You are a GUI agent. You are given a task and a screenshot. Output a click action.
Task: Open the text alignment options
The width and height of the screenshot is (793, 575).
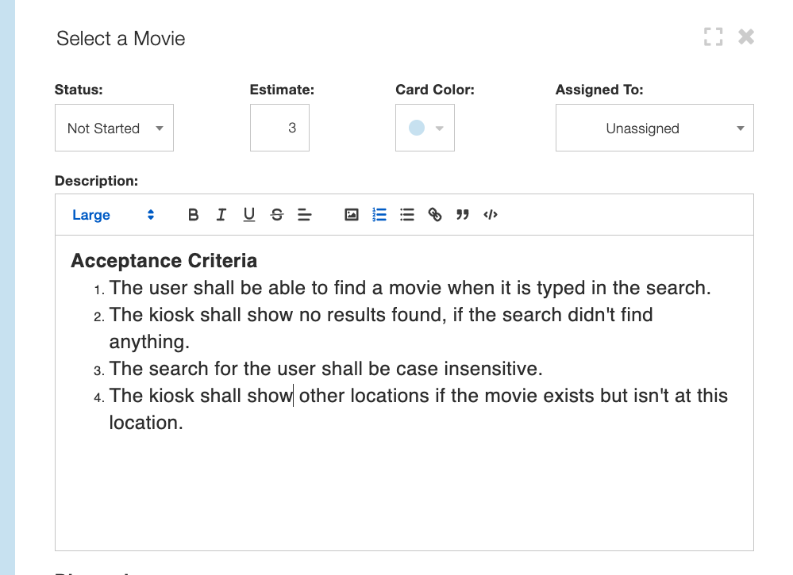click(x=305, y=215)
